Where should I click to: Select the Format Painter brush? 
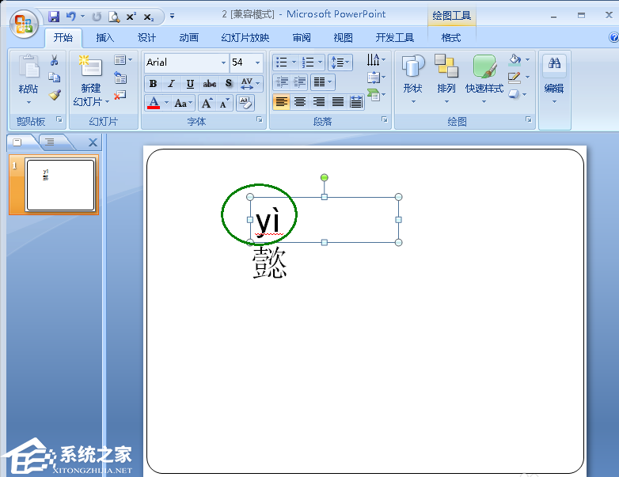tap(55, 95)
